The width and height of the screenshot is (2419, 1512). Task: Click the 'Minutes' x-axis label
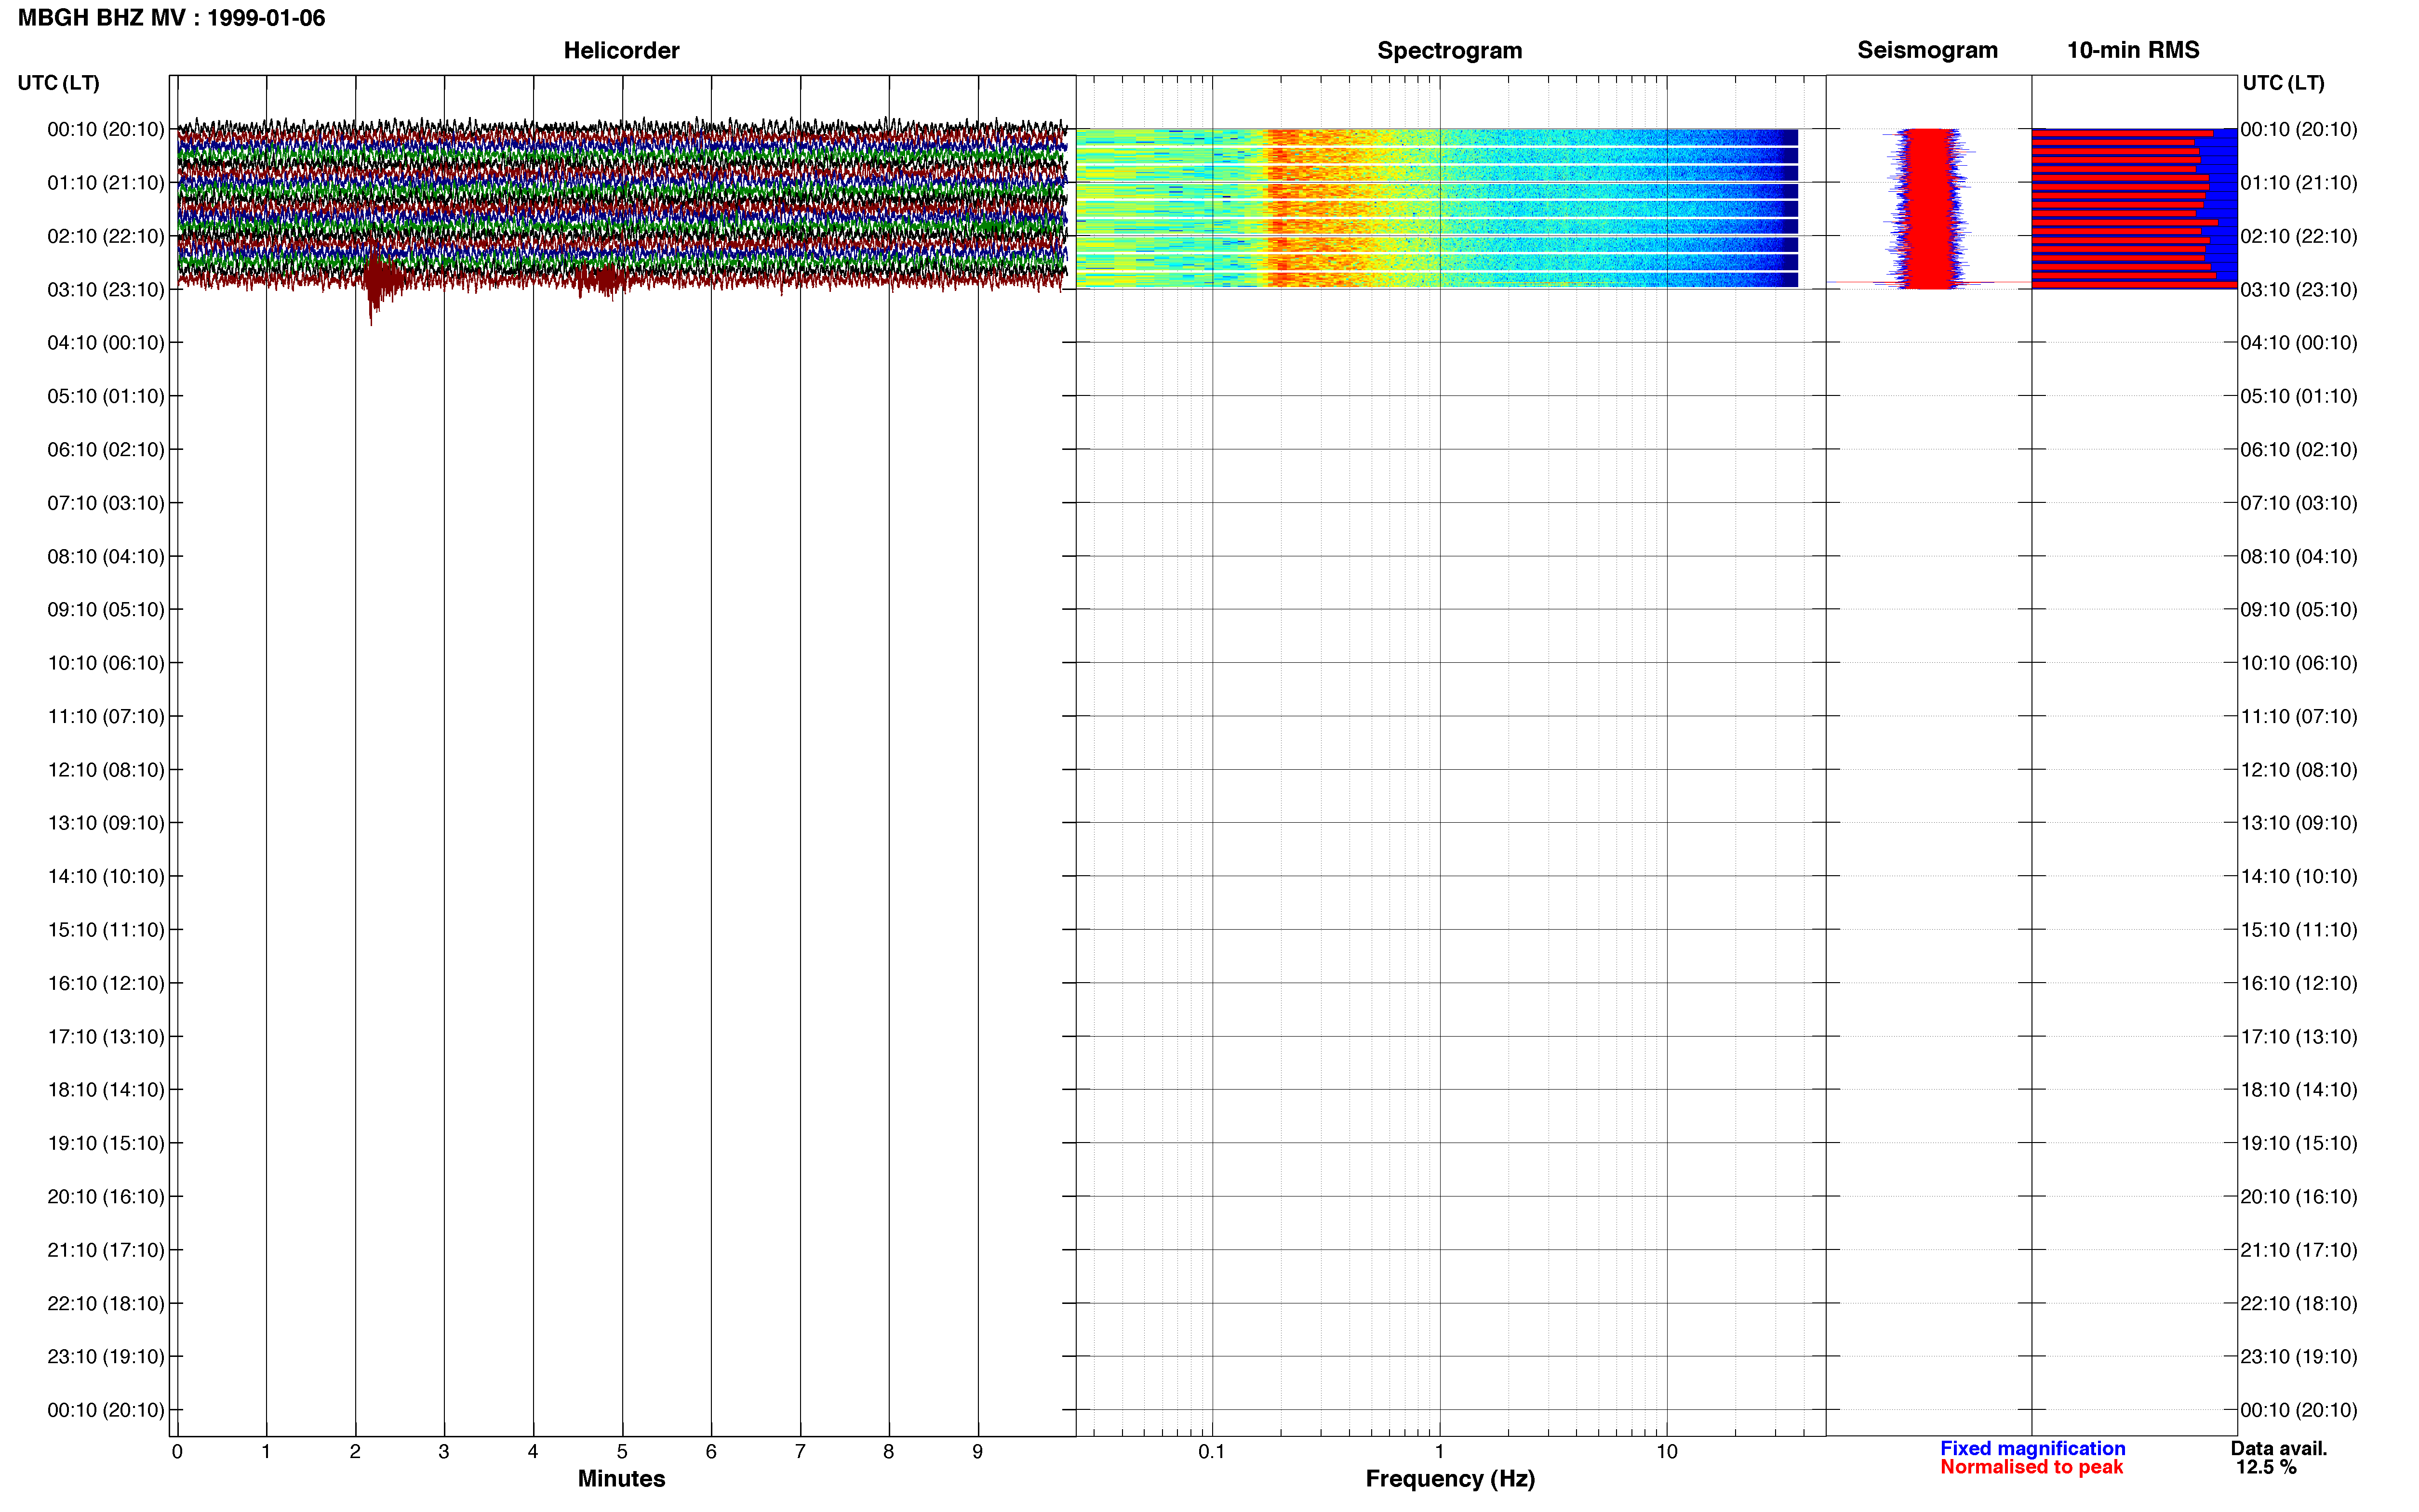pyautogui.click(x=621, y=1479)
